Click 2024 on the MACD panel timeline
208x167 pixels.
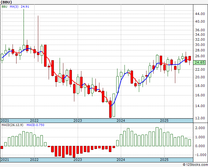[x=121, y=160]
